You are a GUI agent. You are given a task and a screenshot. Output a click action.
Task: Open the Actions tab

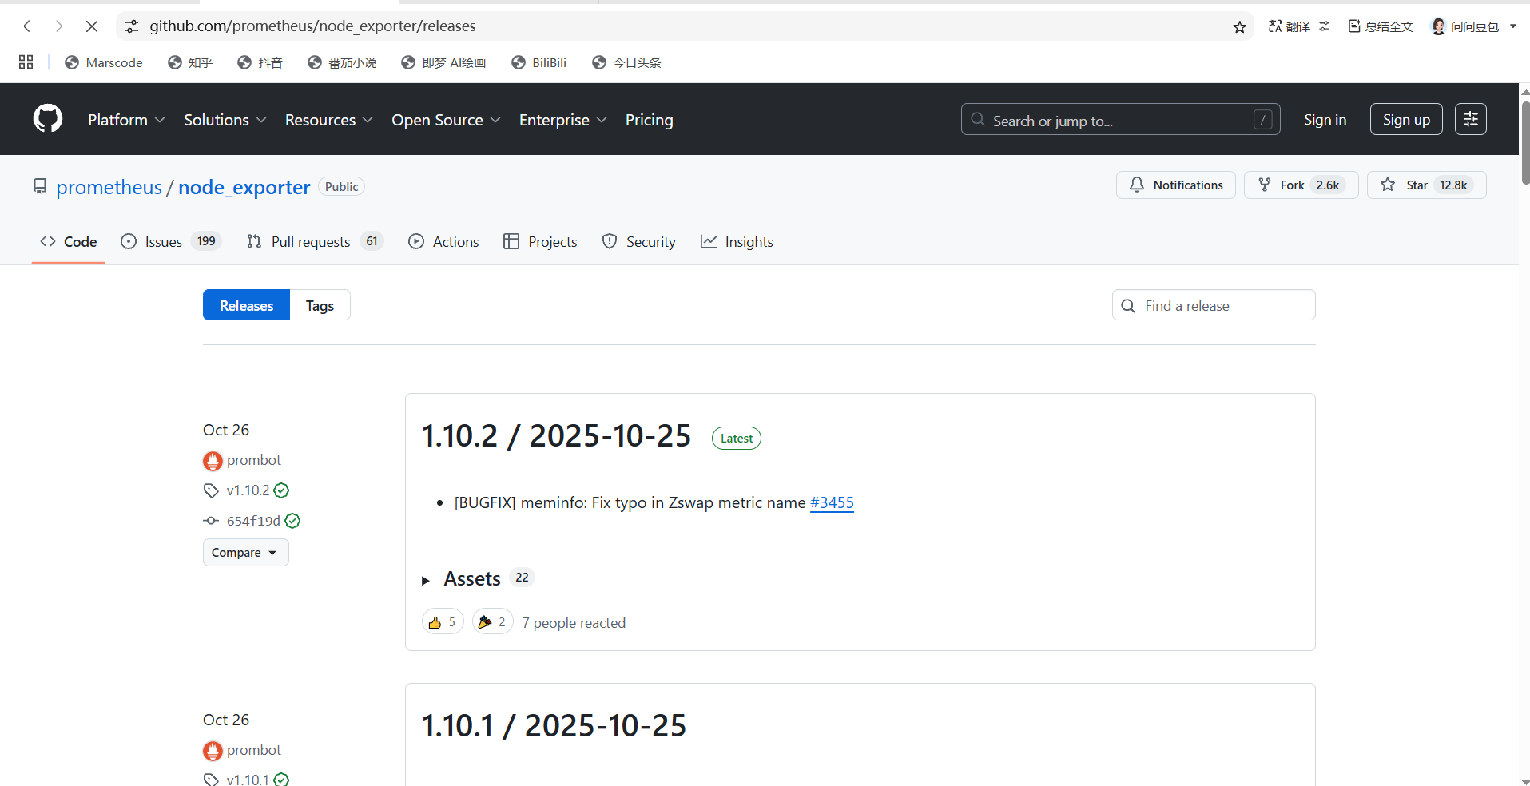pyautogui.click(x=443, y=241)
